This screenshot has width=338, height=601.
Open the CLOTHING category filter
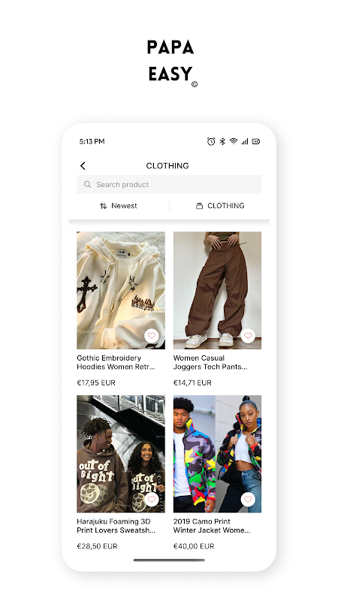coord(220,206)
